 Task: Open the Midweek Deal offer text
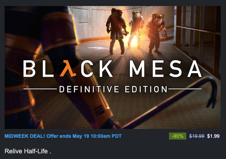pyautogui.click(x=63, y=136)
